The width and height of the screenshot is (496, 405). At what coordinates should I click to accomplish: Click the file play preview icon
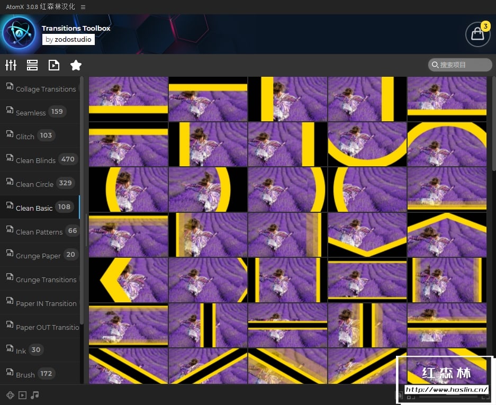pos(54,65)
